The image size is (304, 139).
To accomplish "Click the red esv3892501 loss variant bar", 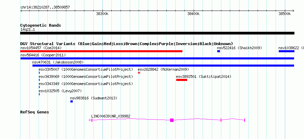I will point(182,80).
